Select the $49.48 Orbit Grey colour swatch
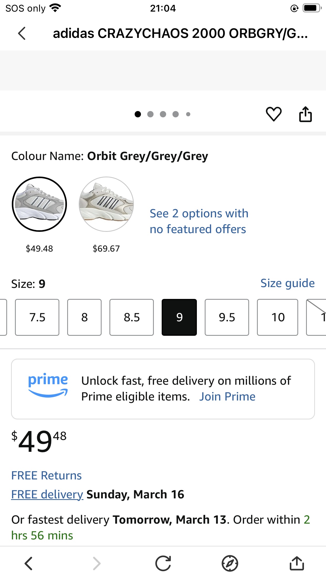This screenshot has height=581, width=326. click(39, 204)
